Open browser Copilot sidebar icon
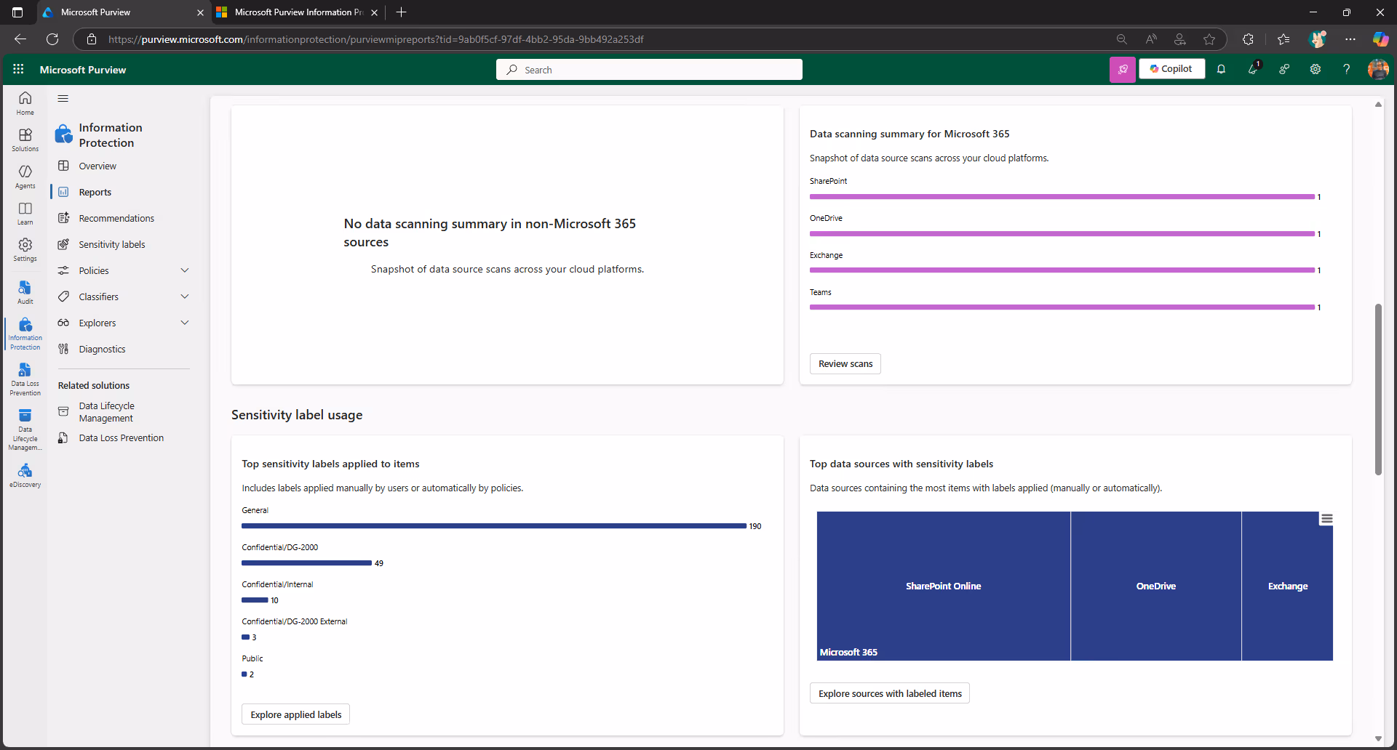Image resolution: width=1397 pixels, height=750 pixels. tap(1380, 39)
